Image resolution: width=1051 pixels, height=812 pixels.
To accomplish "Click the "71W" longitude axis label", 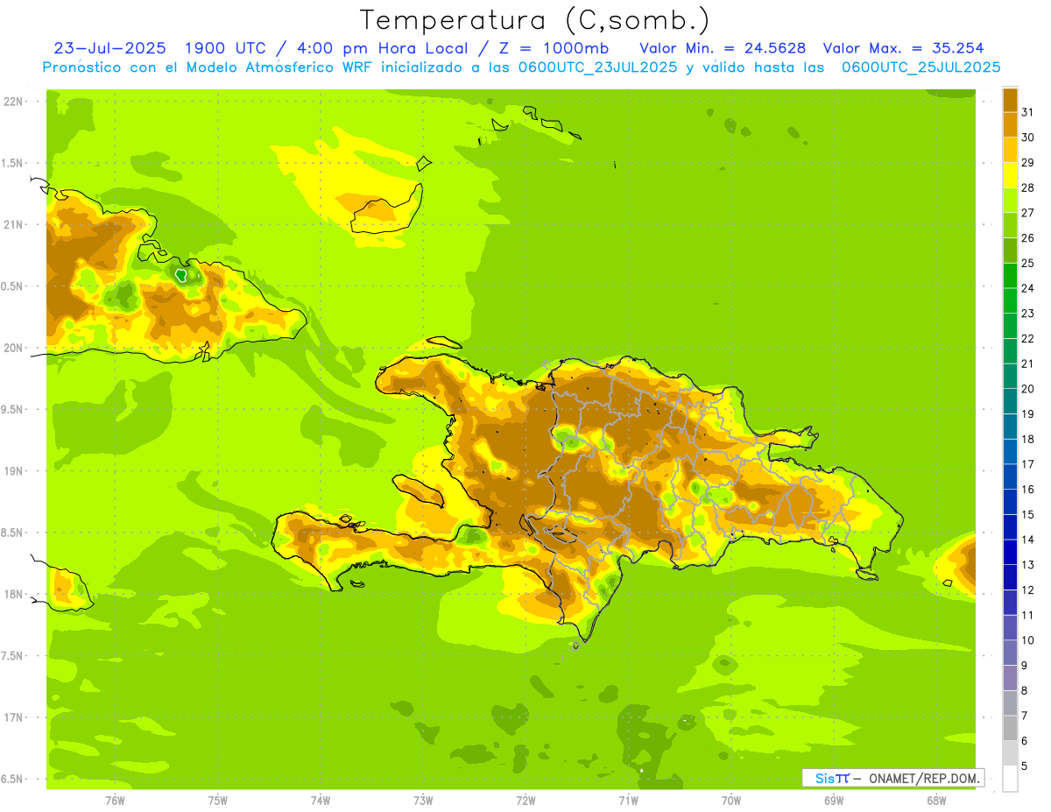I will pos(628,801).
